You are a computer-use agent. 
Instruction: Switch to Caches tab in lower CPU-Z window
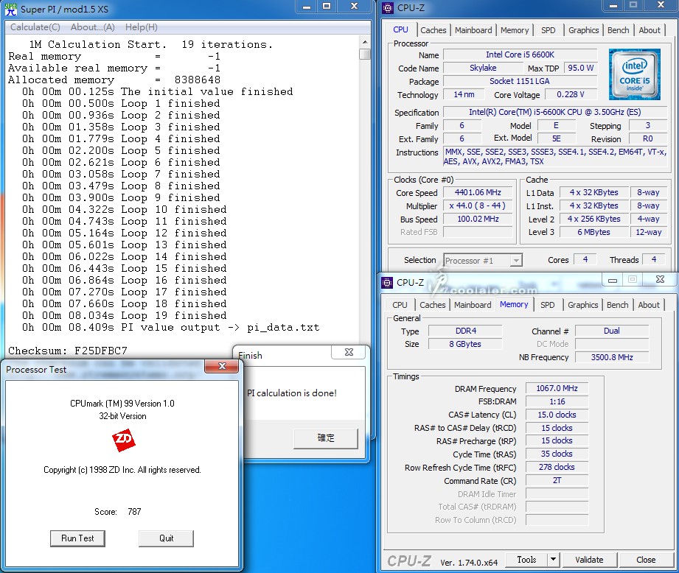click(x=432, y=305)
